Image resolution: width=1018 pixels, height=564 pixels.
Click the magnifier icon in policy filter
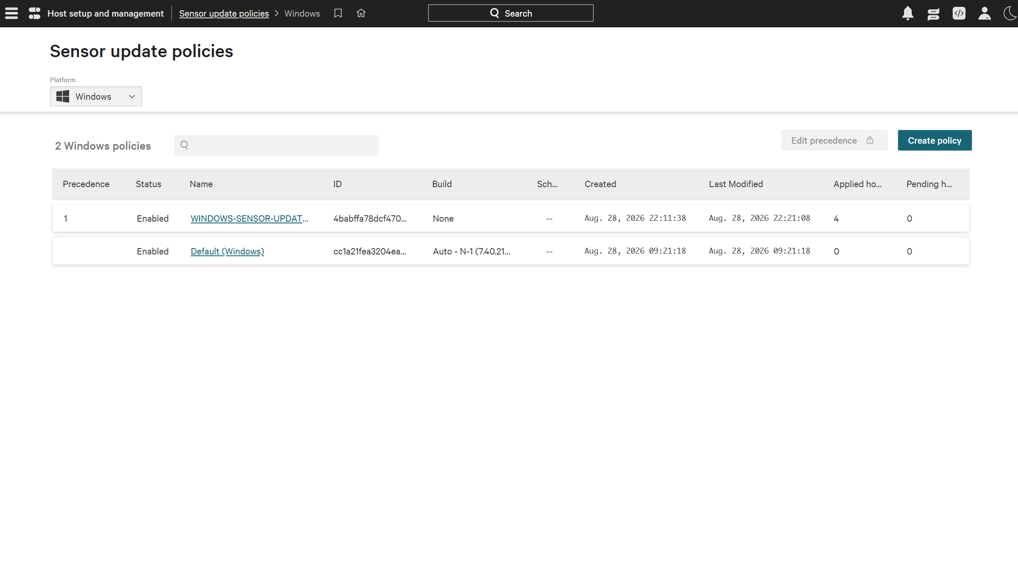pyautogui.click(x=184, y=145)
